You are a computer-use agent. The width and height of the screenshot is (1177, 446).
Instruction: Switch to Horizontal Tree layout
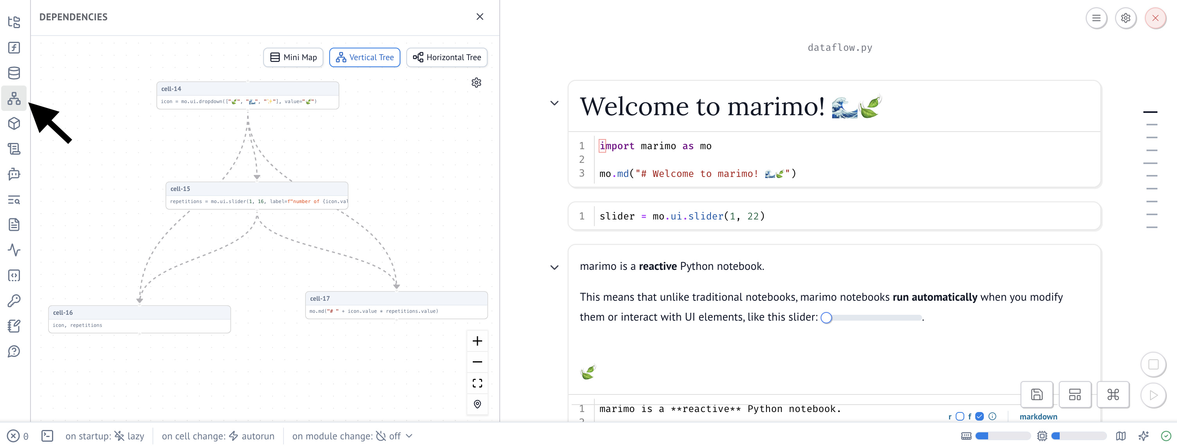(447, 57)
